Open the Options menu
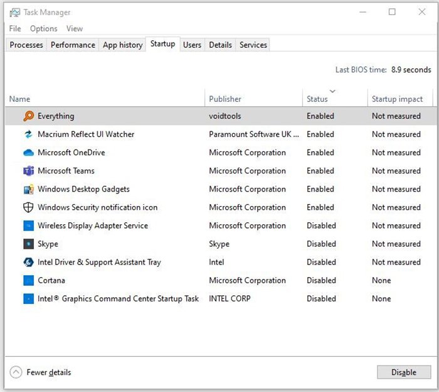Image resolution: width=439 pixels, height=392 pixels. [x=43, y=28]
